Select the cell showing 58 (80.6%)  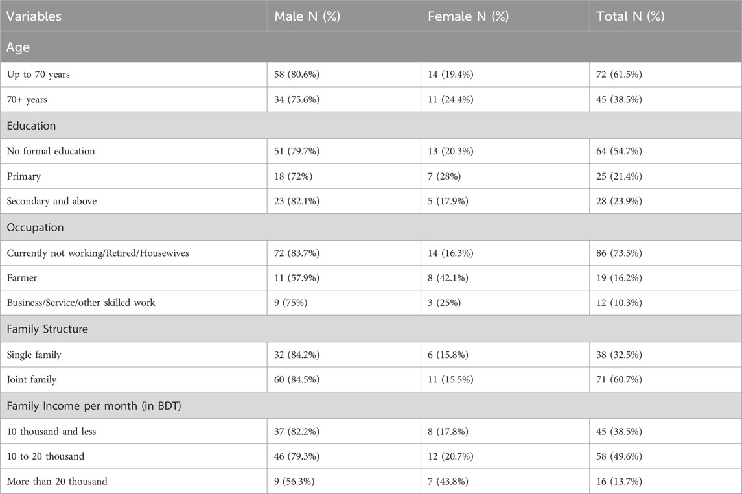coord(297,75)
